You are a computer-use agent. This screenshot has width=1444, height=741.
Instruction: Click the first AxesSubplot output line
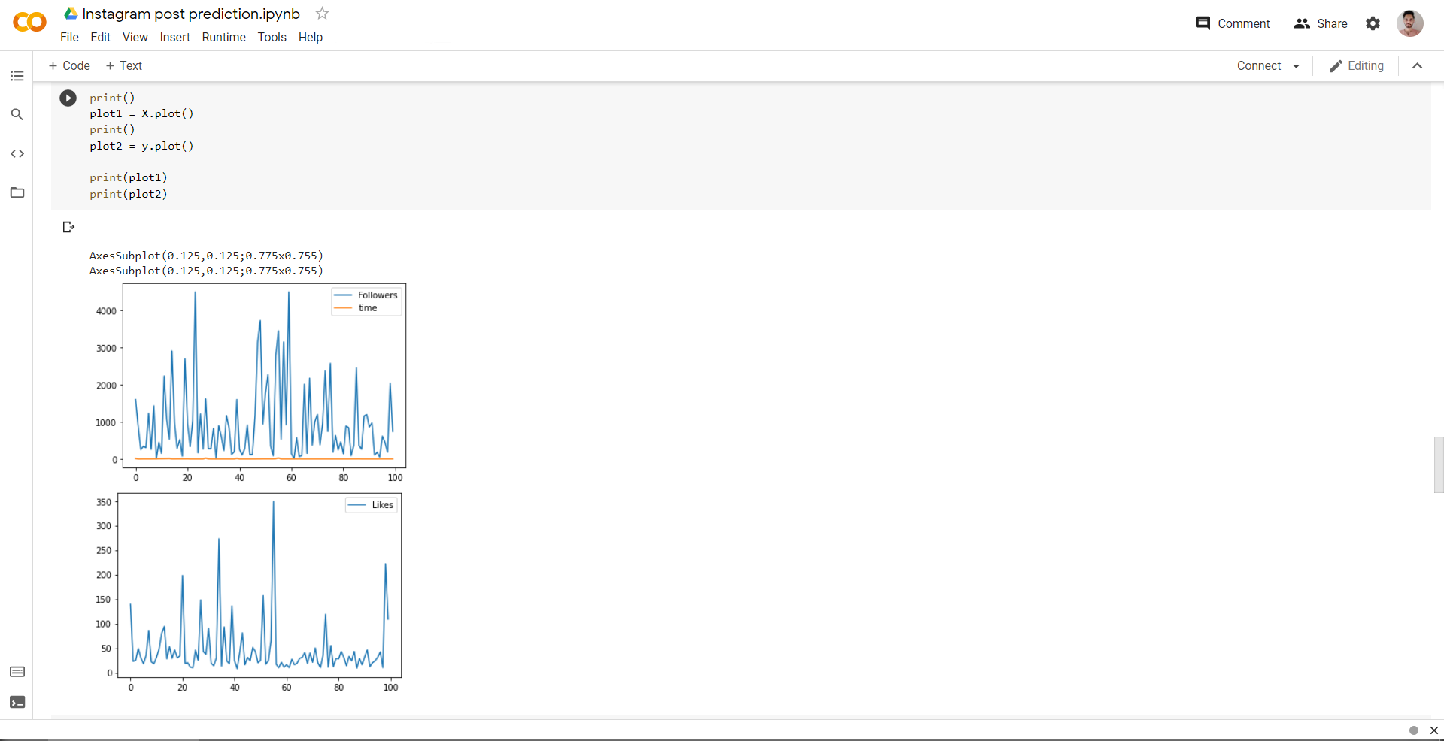click(206, 256)
